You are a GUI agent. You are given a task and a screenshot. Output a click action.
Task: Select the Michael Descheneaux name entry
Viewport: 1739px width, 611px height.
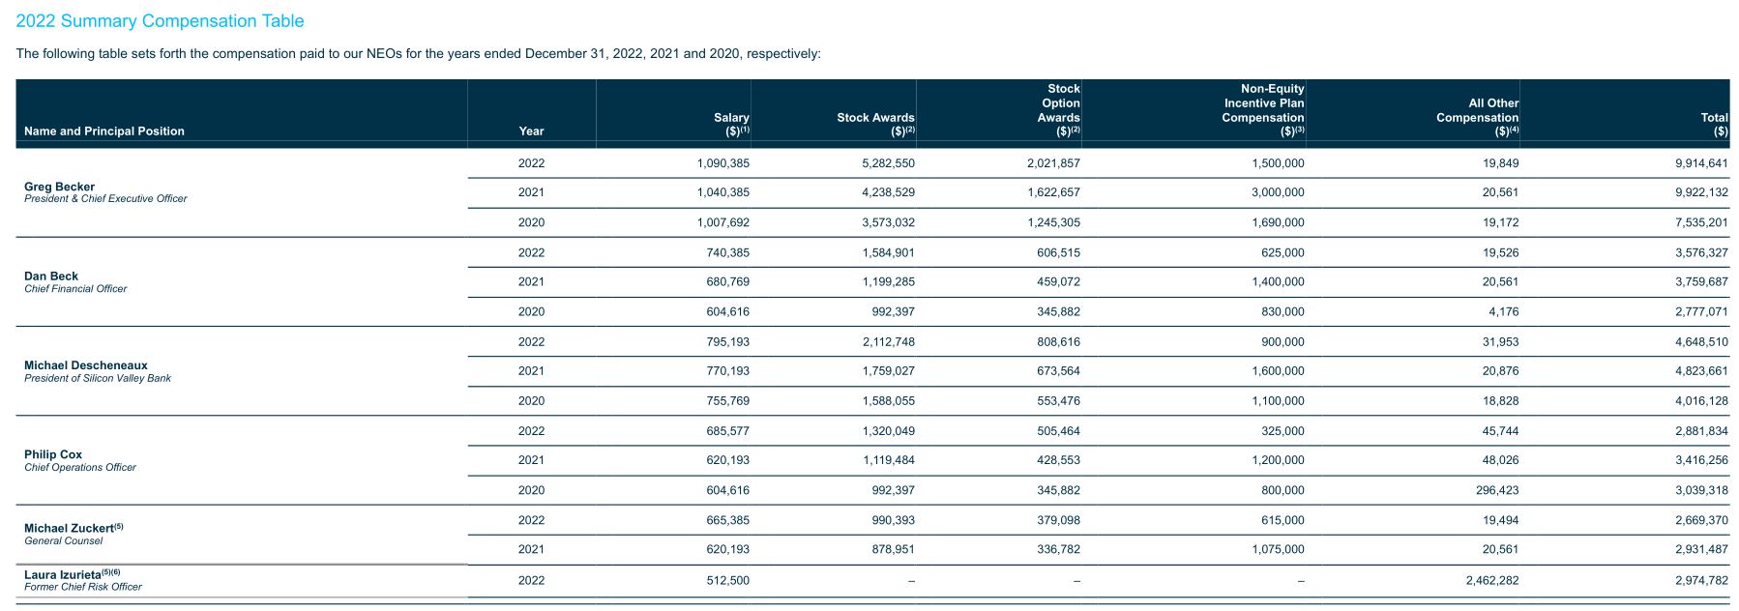click(x=98, y=371)
